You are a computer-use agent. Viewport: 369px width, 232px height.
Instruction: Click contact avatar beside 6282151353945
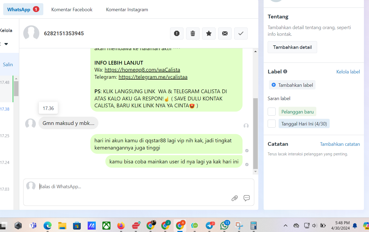(31, 33)
